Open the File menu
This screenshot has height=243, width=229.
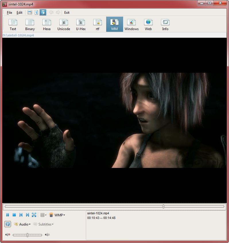(x=9, y=13)
